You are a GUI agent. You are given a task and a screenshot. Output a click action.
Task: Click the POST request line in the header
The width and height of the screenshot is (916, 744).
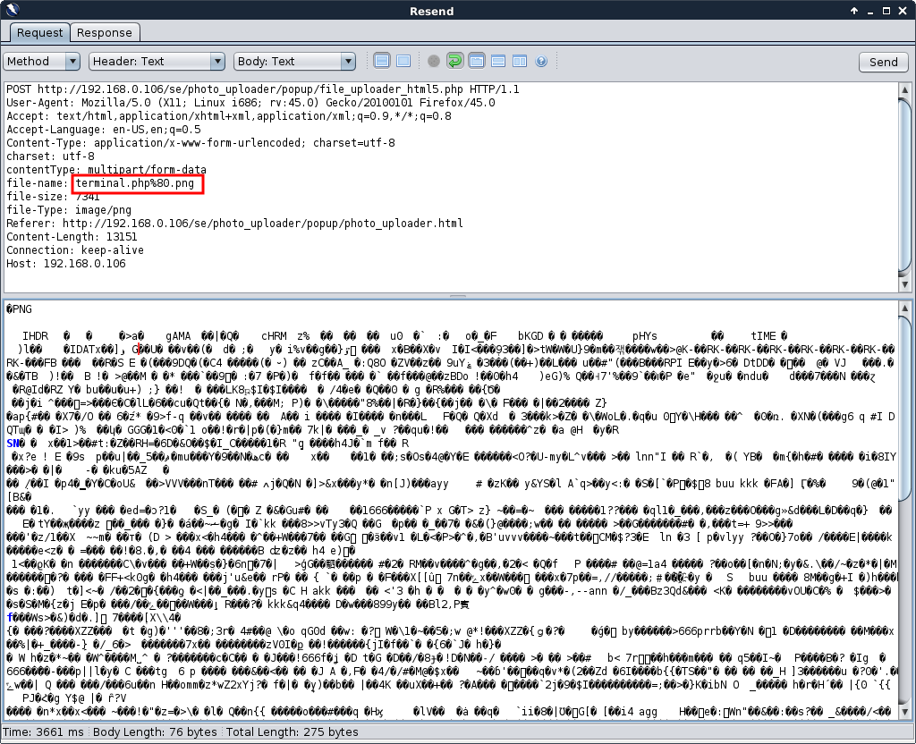[263, 89]
